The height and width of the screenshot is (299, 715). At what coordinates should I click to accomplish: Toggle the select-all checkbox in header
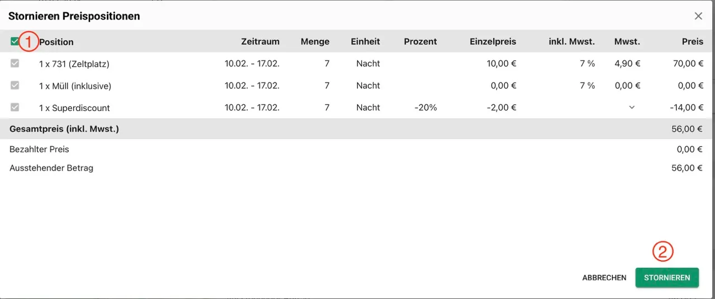[x=15, y=41]
